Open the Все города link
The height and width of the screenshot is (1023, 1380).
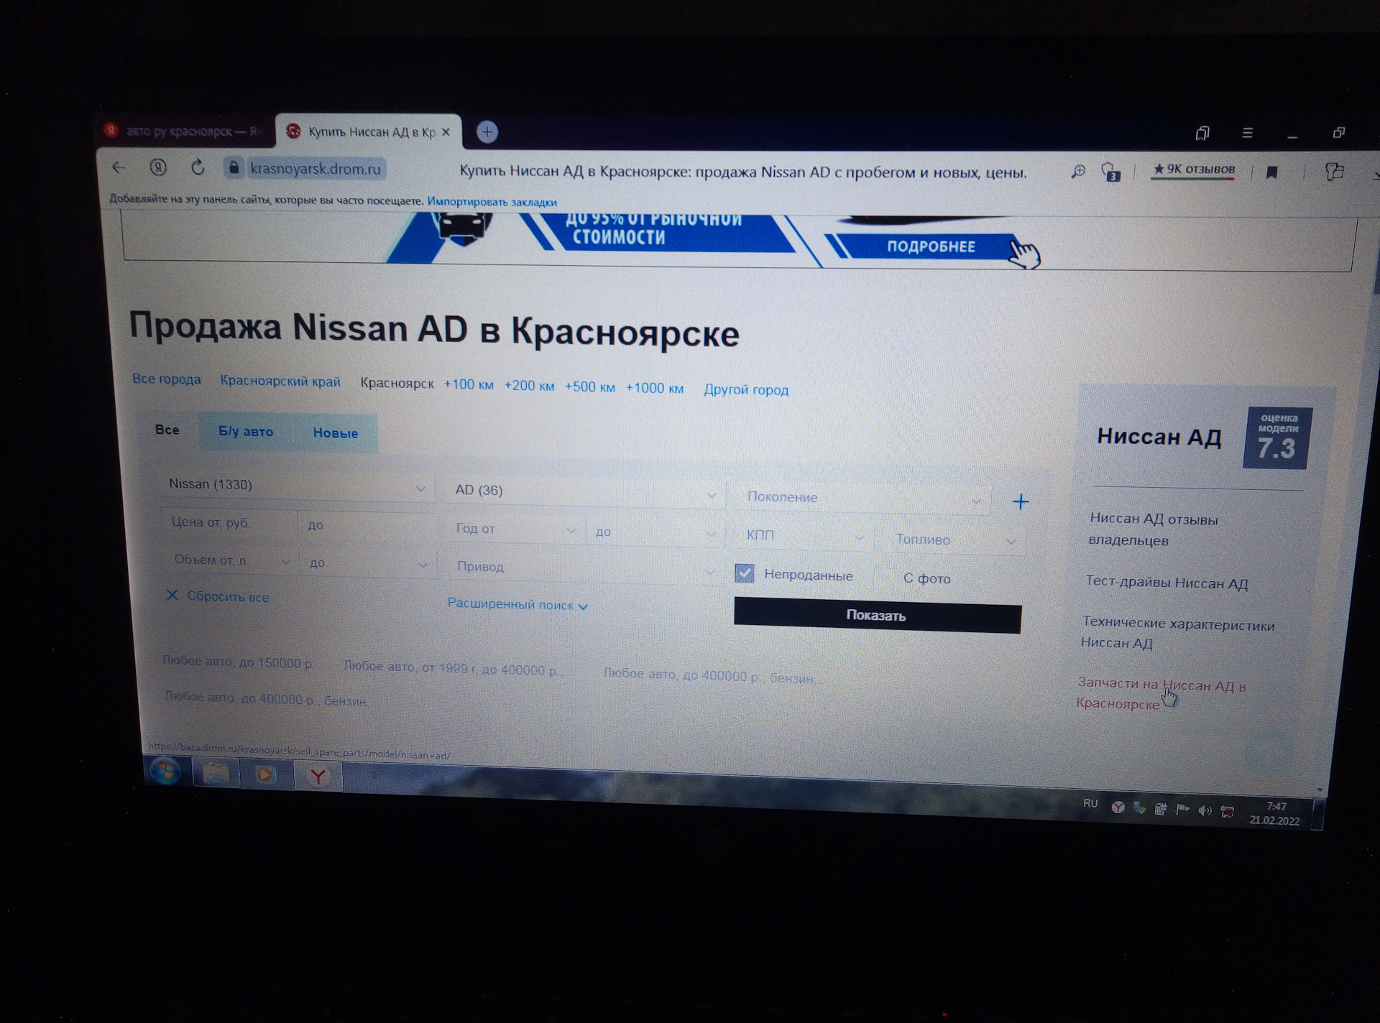(167, 379)
